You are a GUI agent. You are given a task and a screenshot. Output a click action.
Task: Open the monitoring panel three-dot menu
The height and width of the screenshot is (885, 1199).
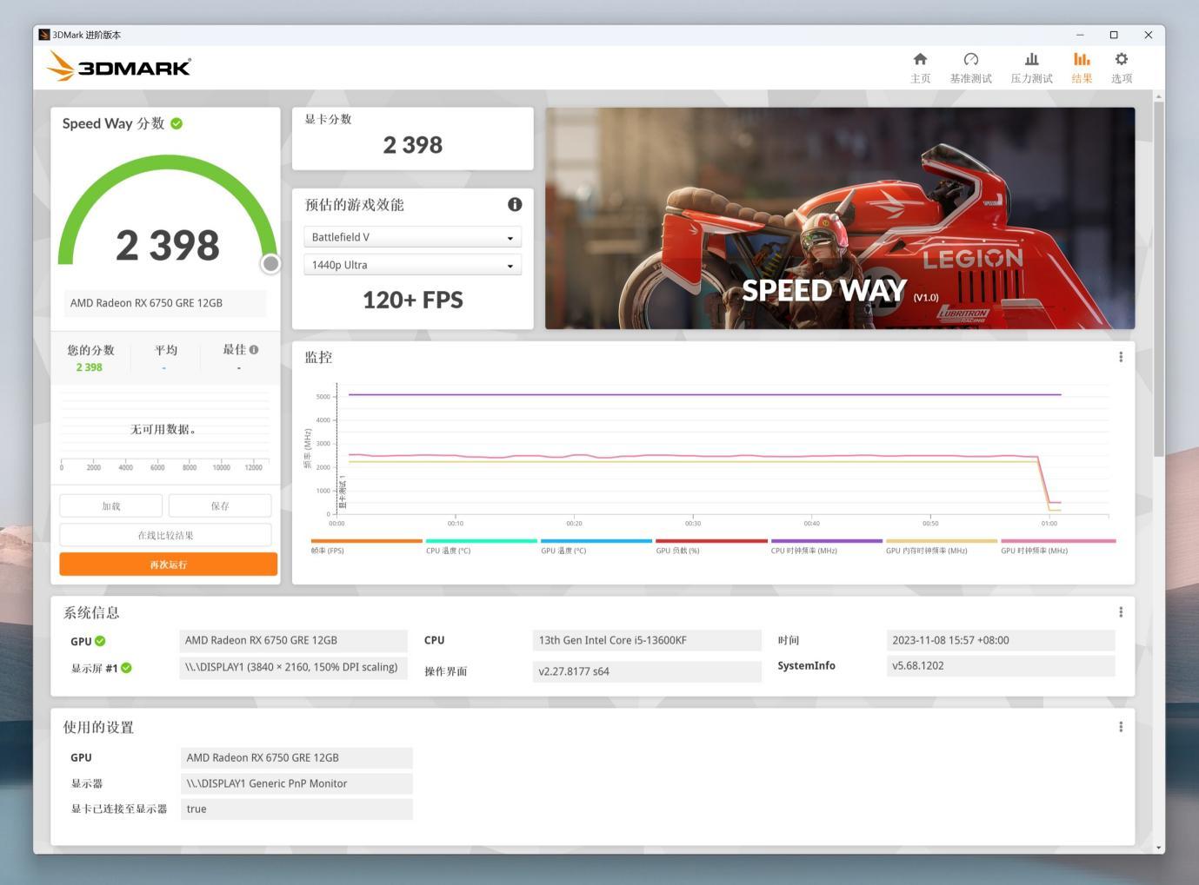click(1121, 357)
